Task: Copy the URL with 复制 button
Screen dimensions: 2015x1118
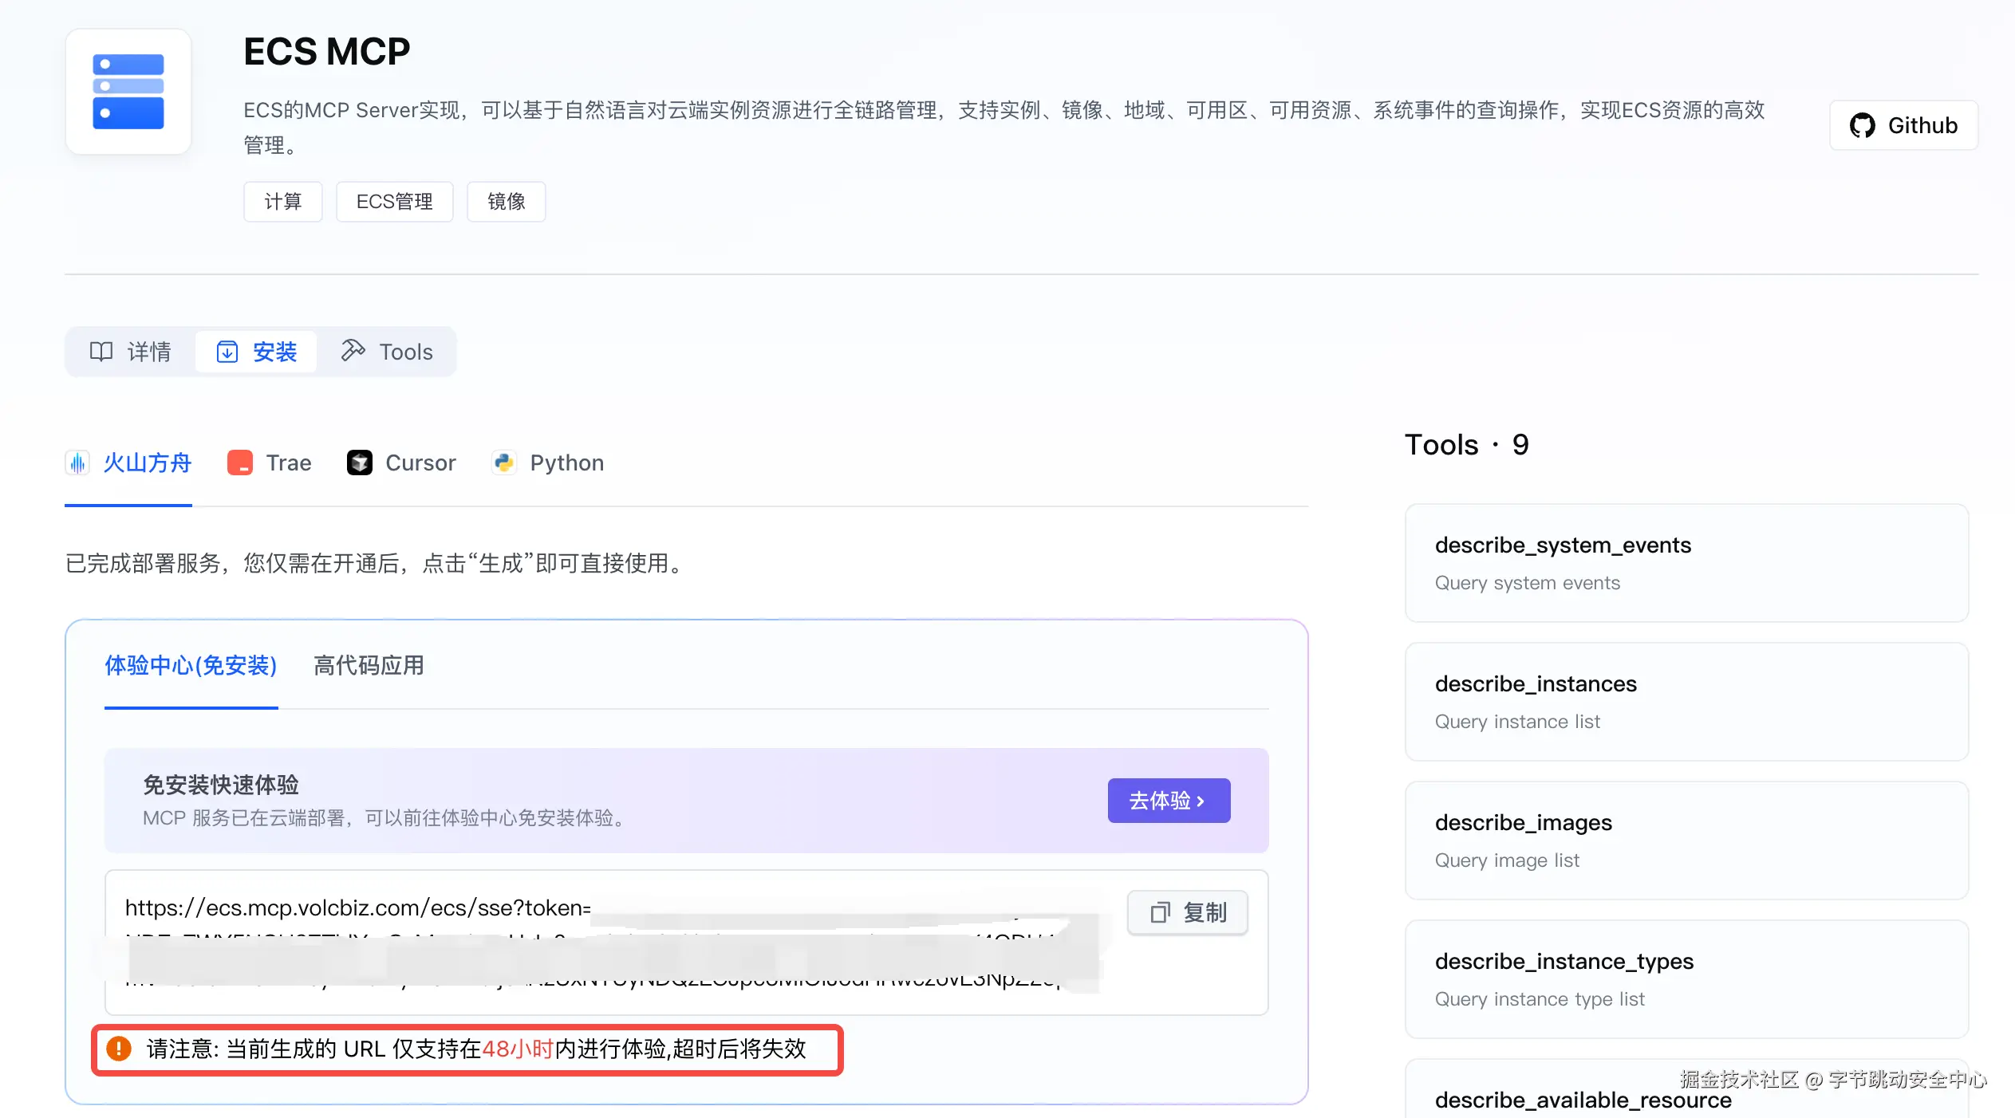Action: click(x=1187, y=912)
